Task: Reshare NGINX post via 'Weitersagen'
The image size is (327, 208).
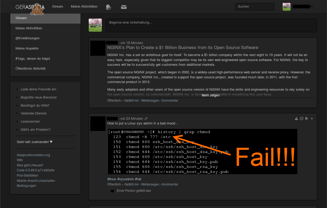Action: (150, 101)
